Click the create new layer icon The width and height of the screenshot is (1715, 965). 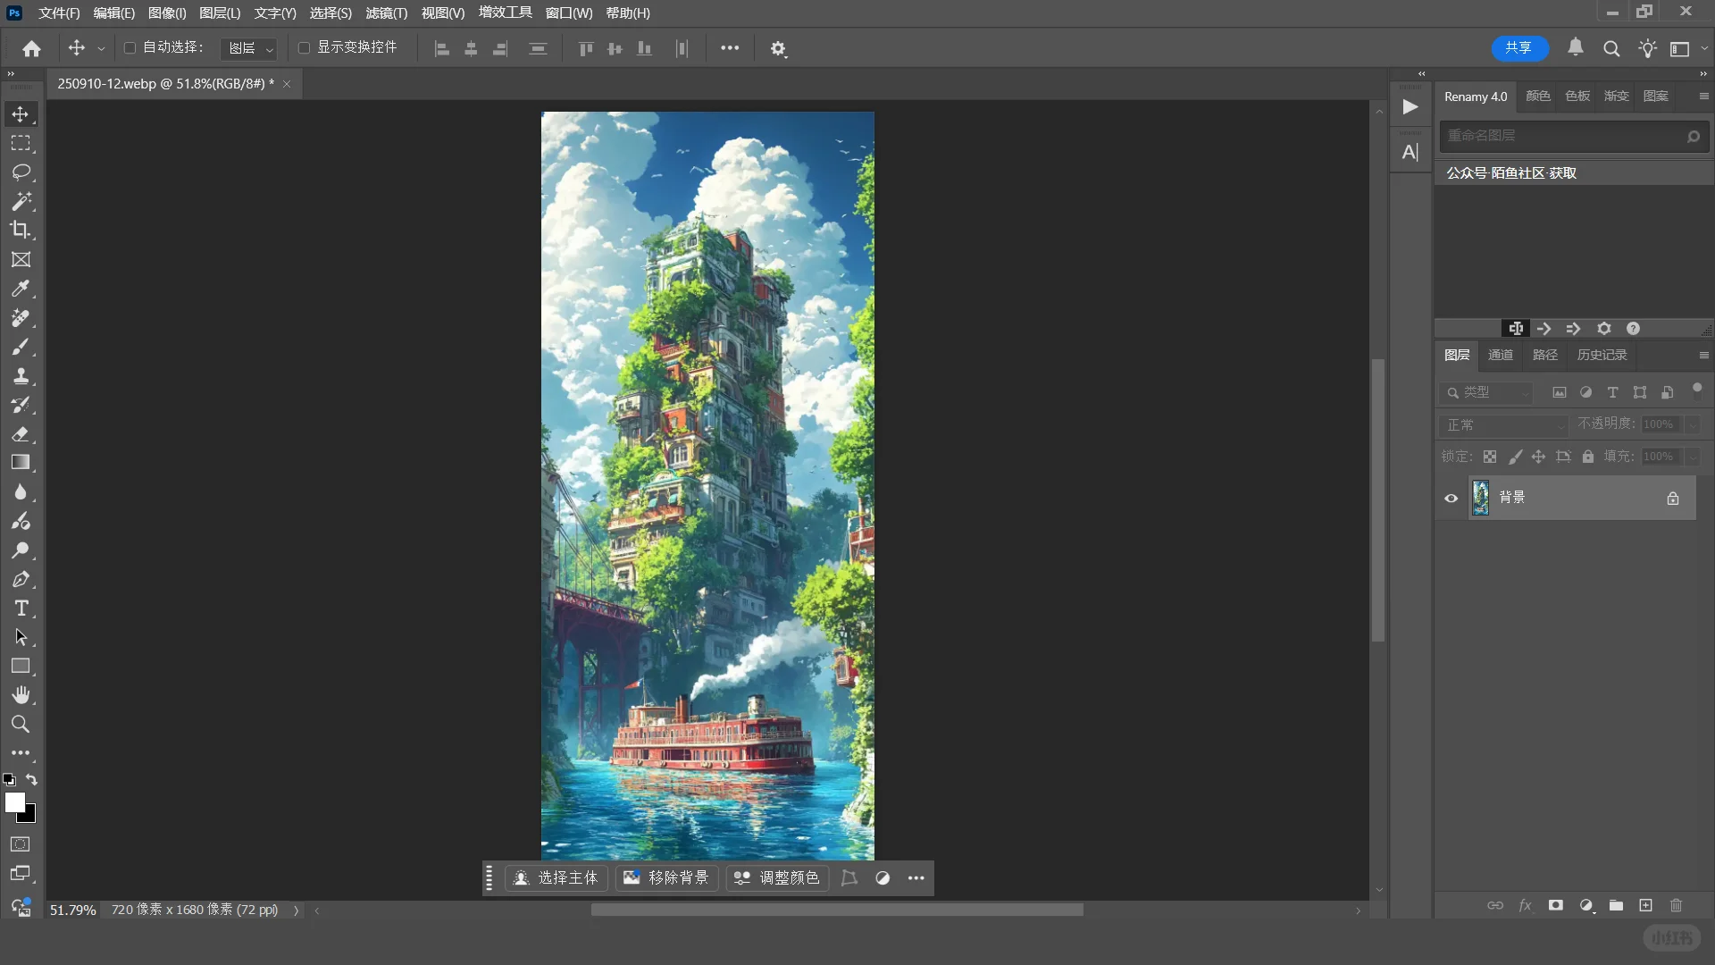1645,905
